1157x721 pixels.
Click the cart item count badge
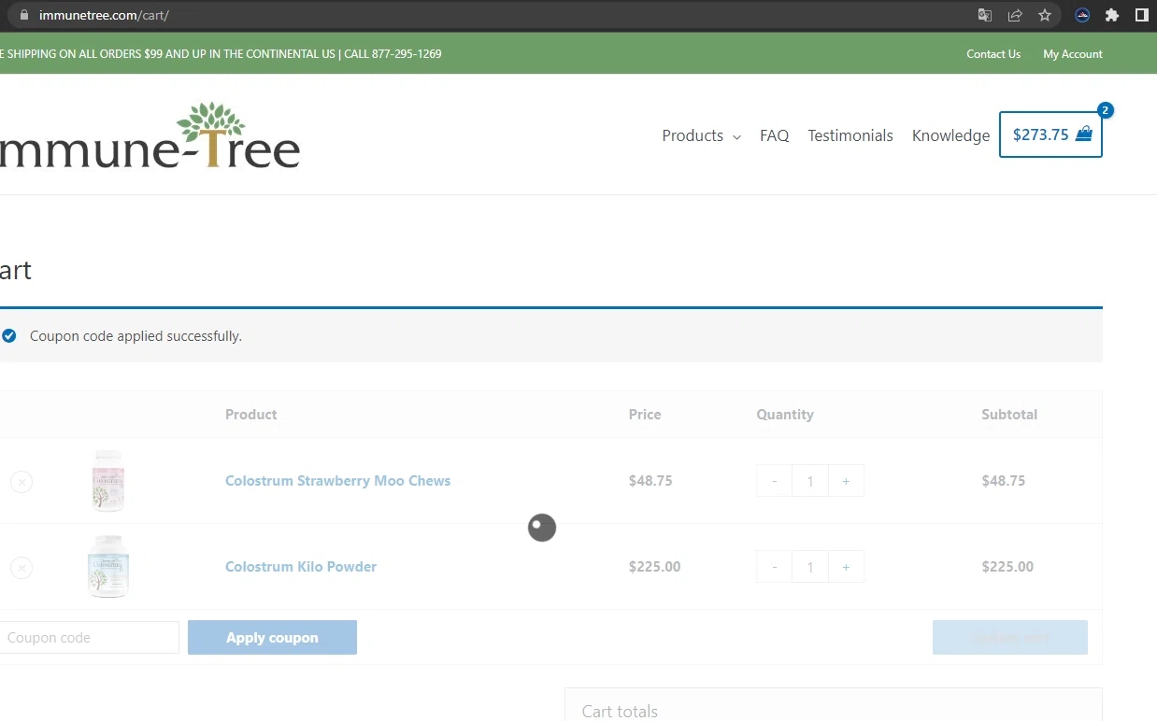pos(1106,110)
